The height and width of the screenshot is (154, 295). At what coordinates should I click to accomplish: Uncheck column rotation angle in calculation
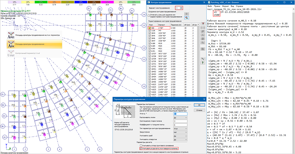[141, 148]
